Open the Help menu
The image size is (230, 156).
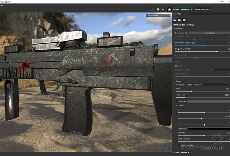(2, 5)
